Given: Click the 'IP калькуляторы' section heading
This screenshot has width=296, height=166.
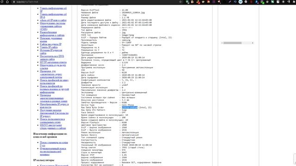Looking at the screenshot, I should point(43,160).
